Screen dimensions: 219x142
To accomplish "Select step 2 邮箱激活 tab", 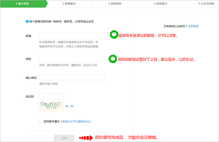I will [x=69, y=4].
